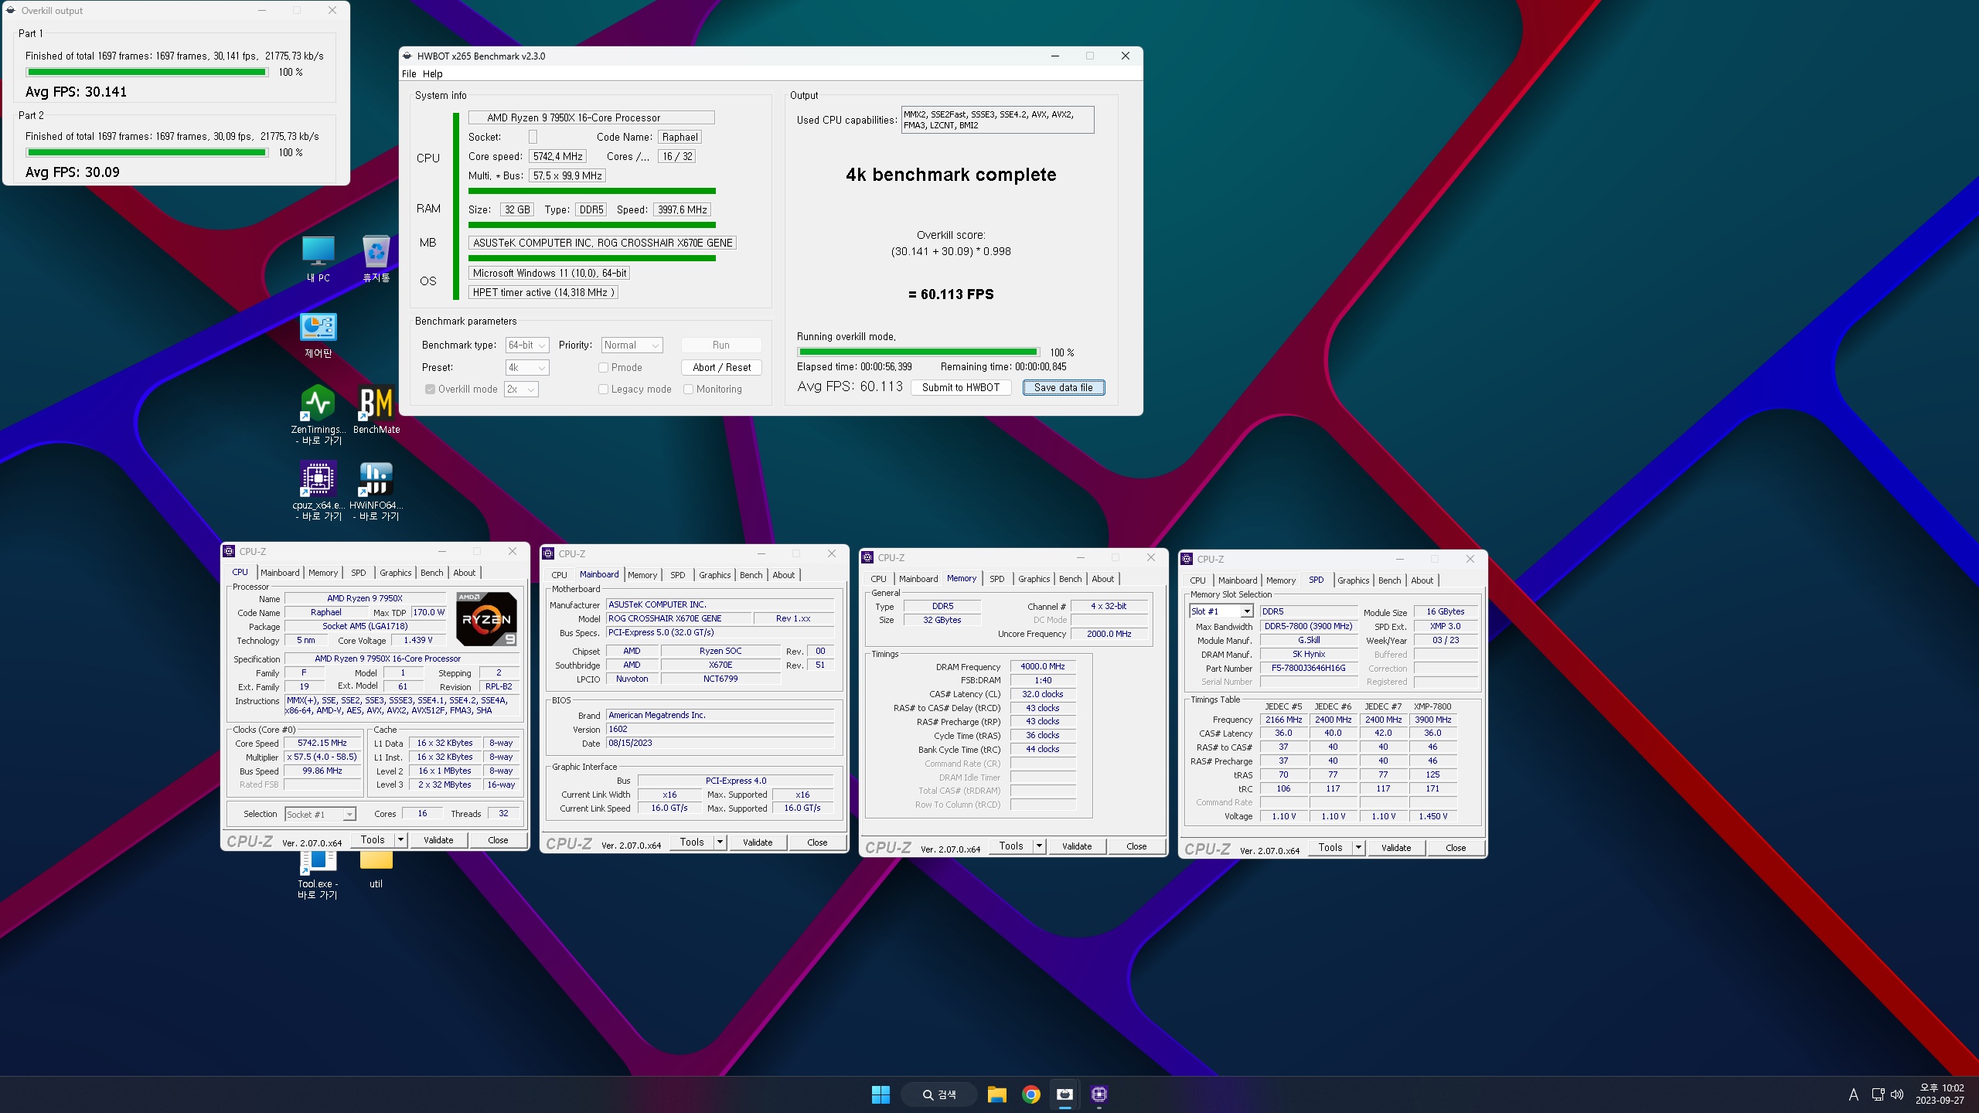Screen dimensions: 1979x1113
Task: Click title icon of CPU-Z CPU window
Action: pyautogui.click(x=229, y=551)
